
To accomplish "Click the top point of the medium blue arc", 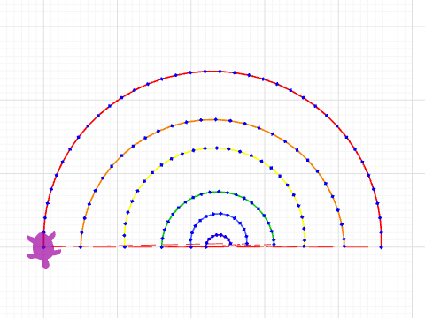I will coord(220,214).
